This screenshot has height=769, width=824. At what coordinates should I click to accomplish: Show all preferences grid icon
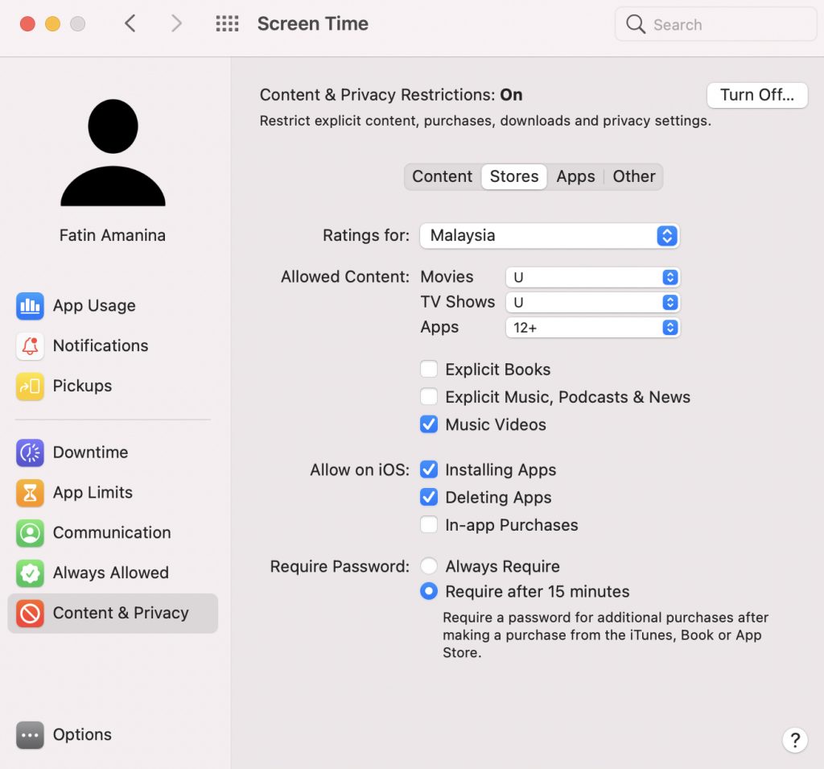pos(228,24)
